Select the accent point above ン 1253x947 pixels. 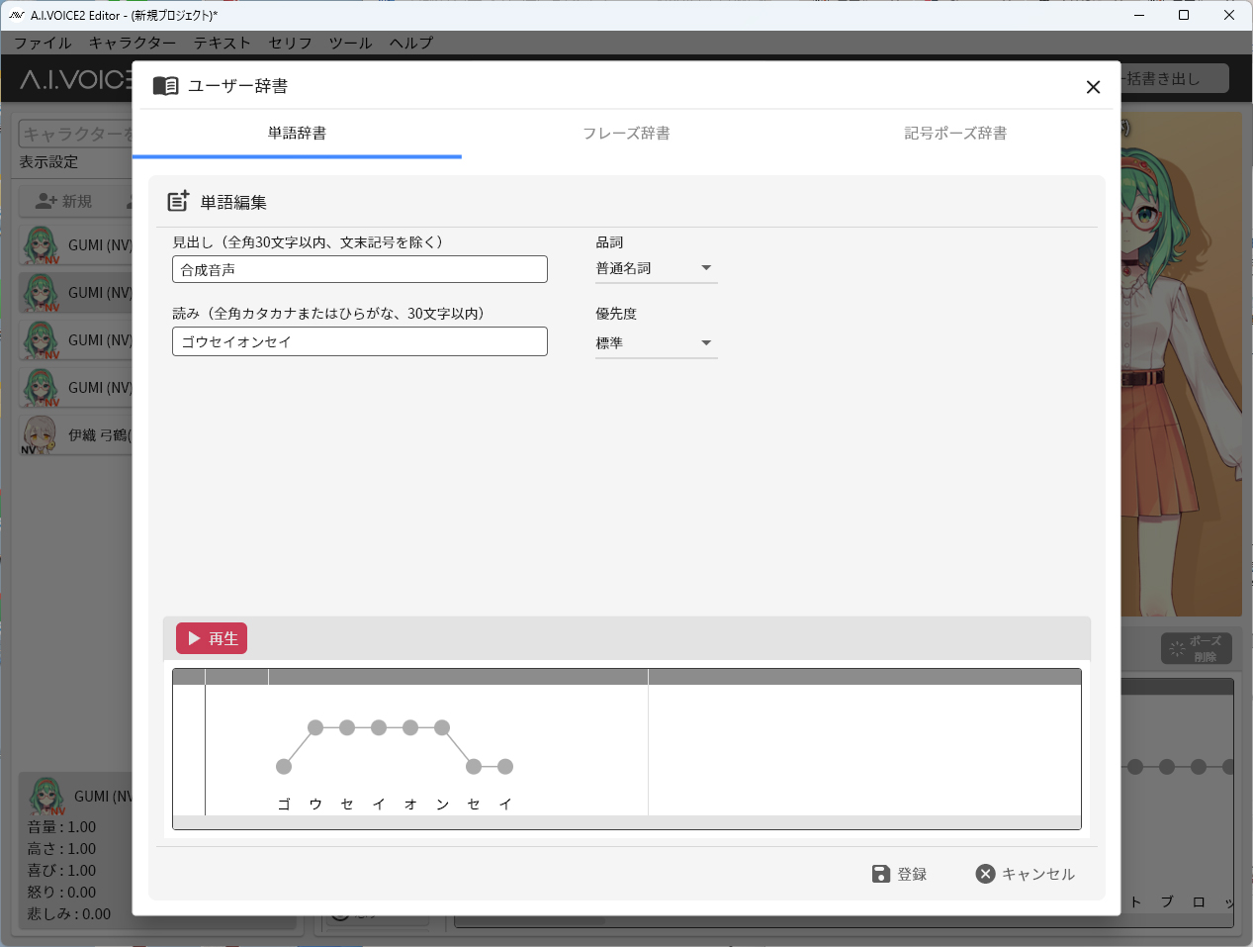pos(442,727)
